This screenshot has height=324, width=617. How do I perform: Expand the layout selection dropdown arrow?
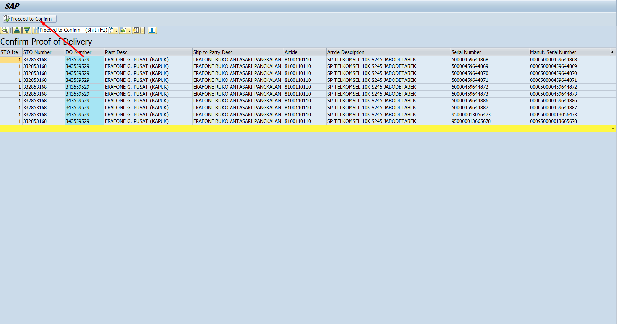click(143, 32)
